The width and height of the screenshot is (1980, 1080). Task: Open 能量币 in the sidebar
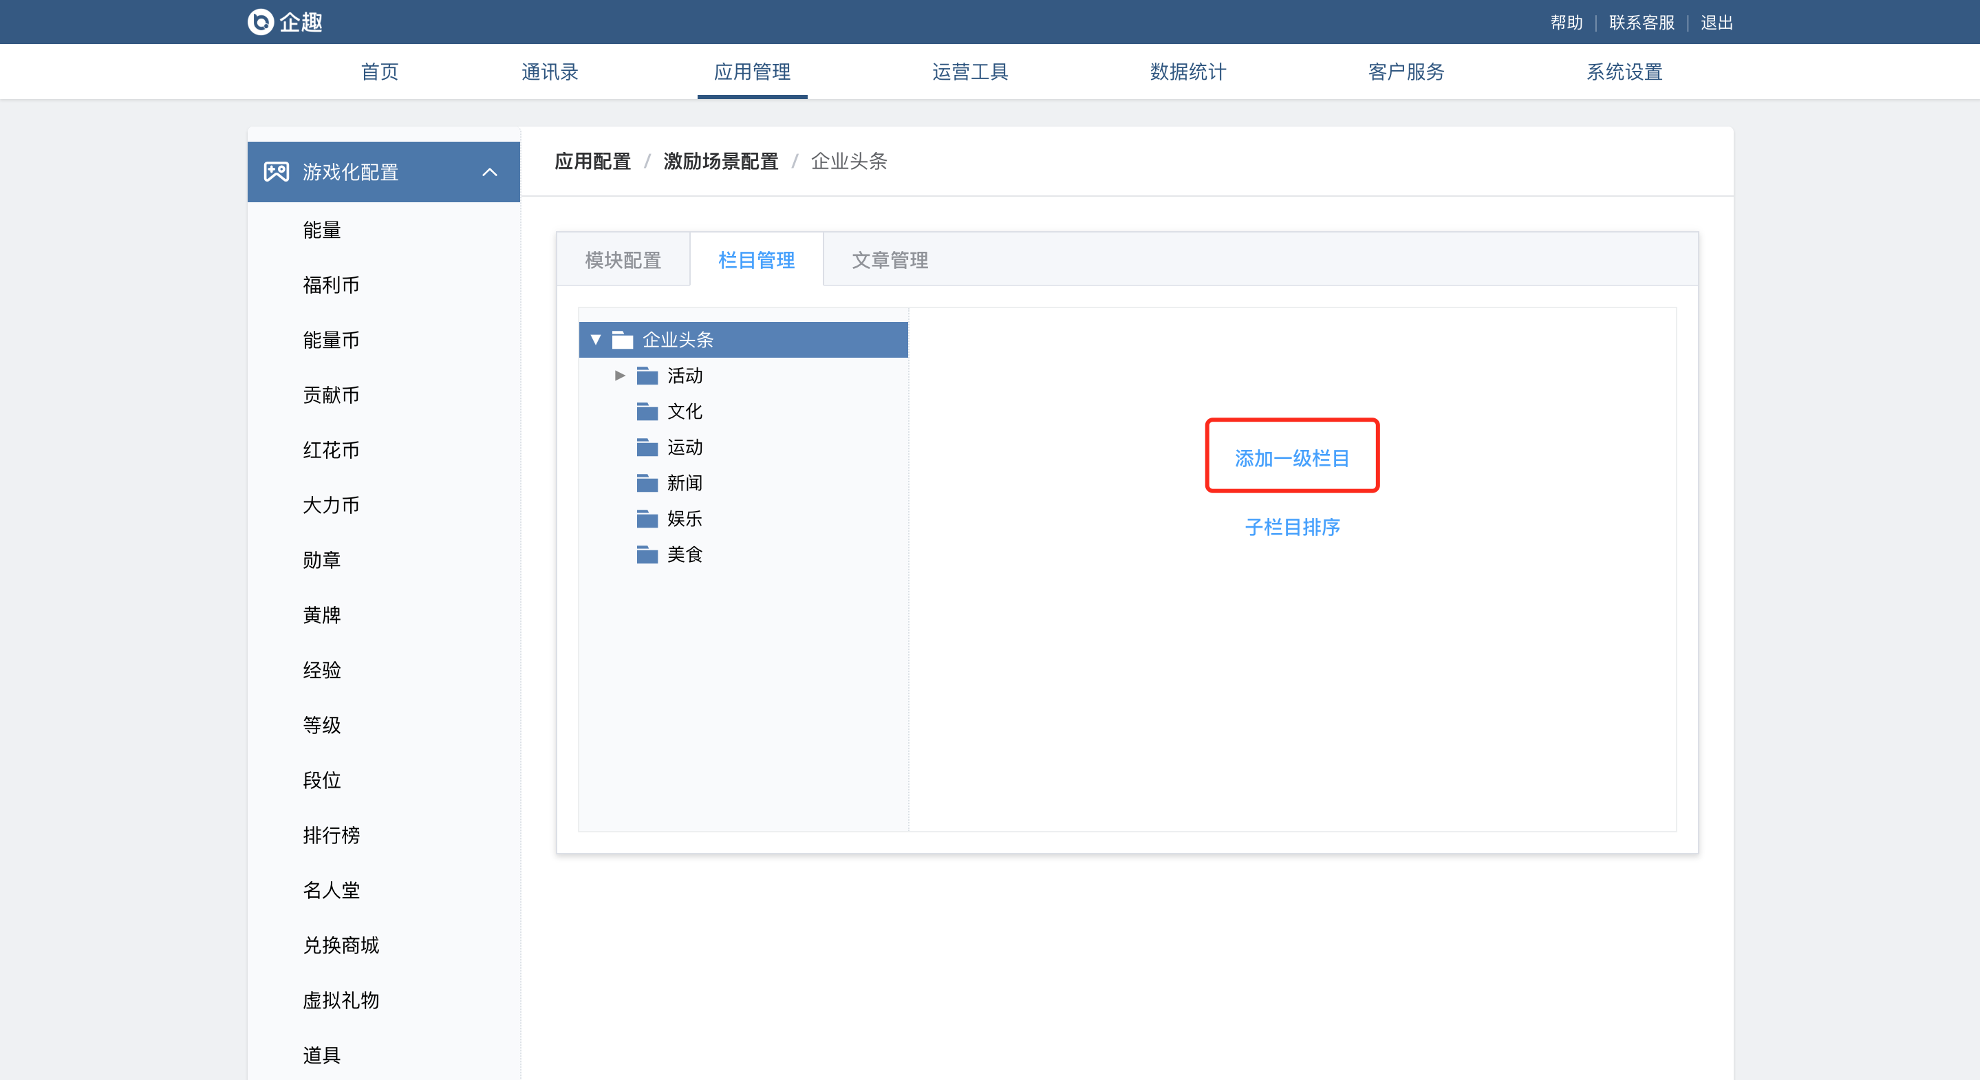332,340
